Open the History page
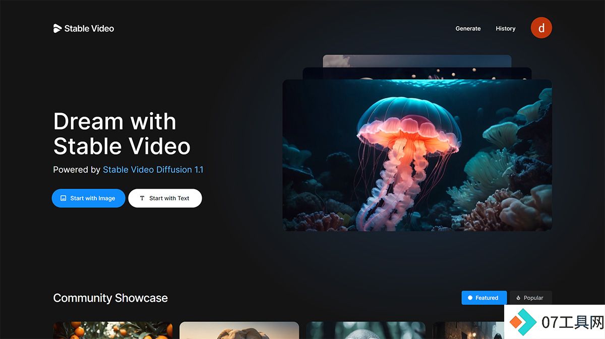The width and height of the screenshot is (605, 339). point(505,28)
